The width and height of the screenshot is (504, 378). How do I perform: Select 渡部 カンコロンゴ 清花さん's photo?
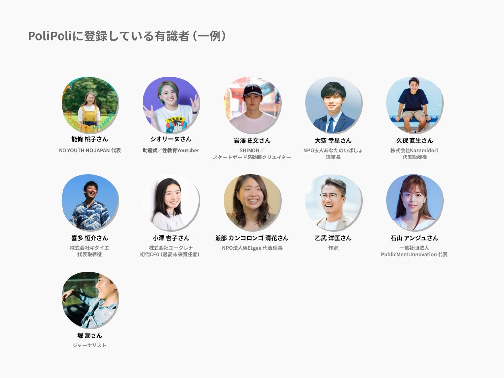pos(252,203)
